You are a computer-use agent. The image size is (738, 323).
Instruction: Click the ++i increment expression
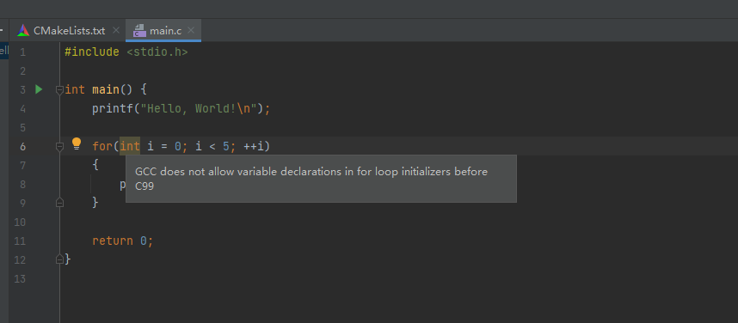point(254,146)
